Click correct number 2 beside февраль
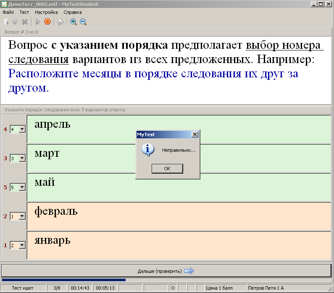 coord(5,216)
